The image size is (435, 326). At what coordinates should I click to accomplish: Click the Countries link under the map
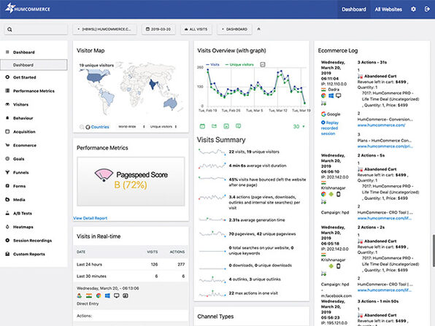pyautogui.click(x=100, y=127)
